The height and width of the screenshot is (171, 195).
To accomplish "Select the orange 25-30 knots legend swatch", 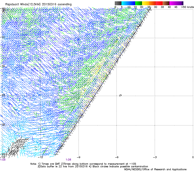I will pos(152,3).
